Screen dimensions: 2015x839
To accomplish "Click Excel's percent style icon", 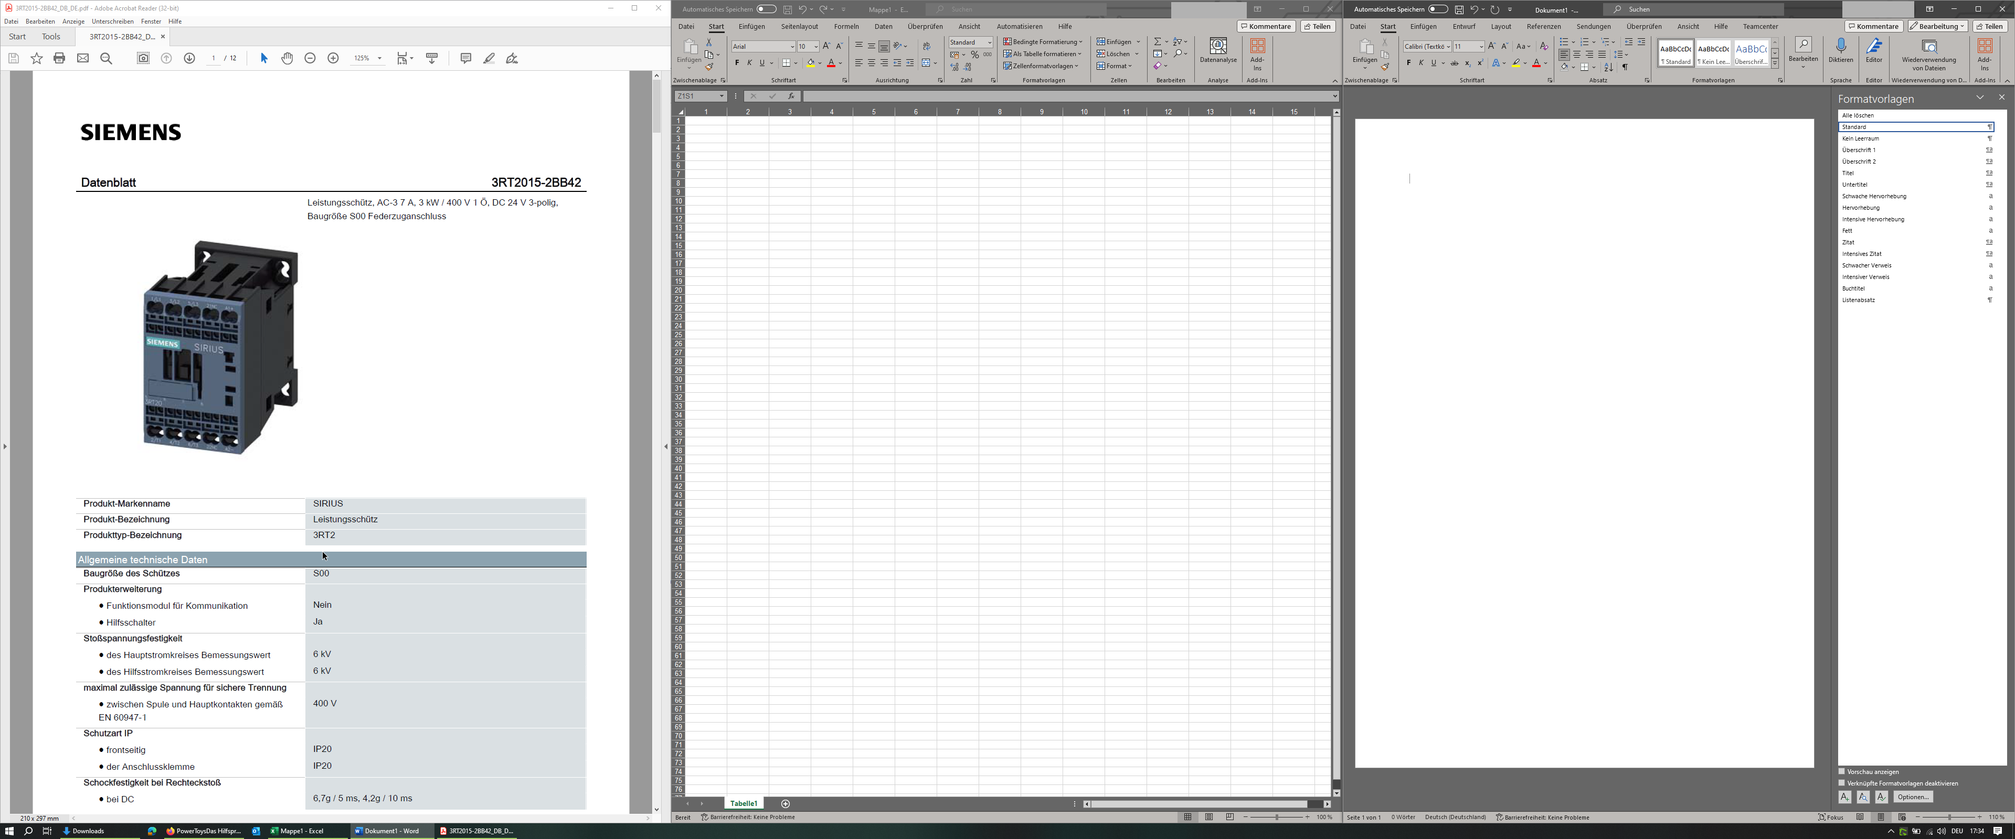I will pyautogui.click(x=974, y=55).
